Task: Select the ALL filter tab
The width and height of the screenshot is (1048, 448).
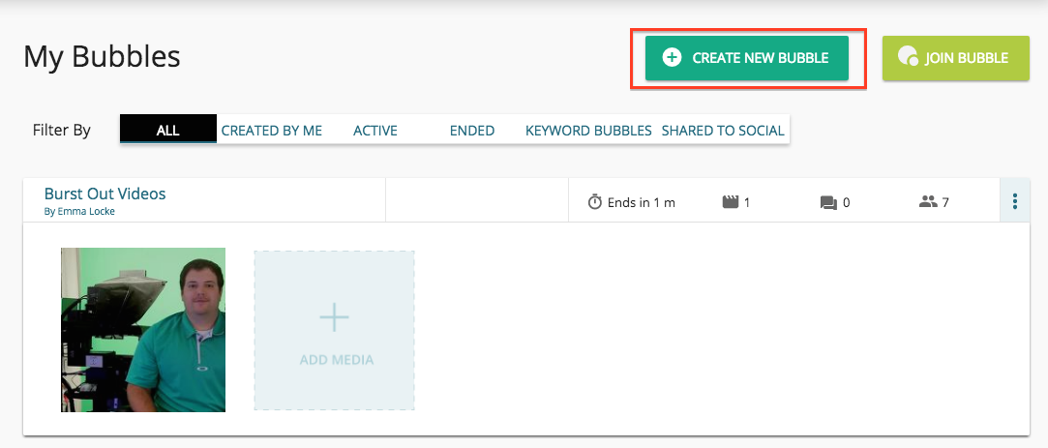Action: pyautogui.click(x=168, y=130)
